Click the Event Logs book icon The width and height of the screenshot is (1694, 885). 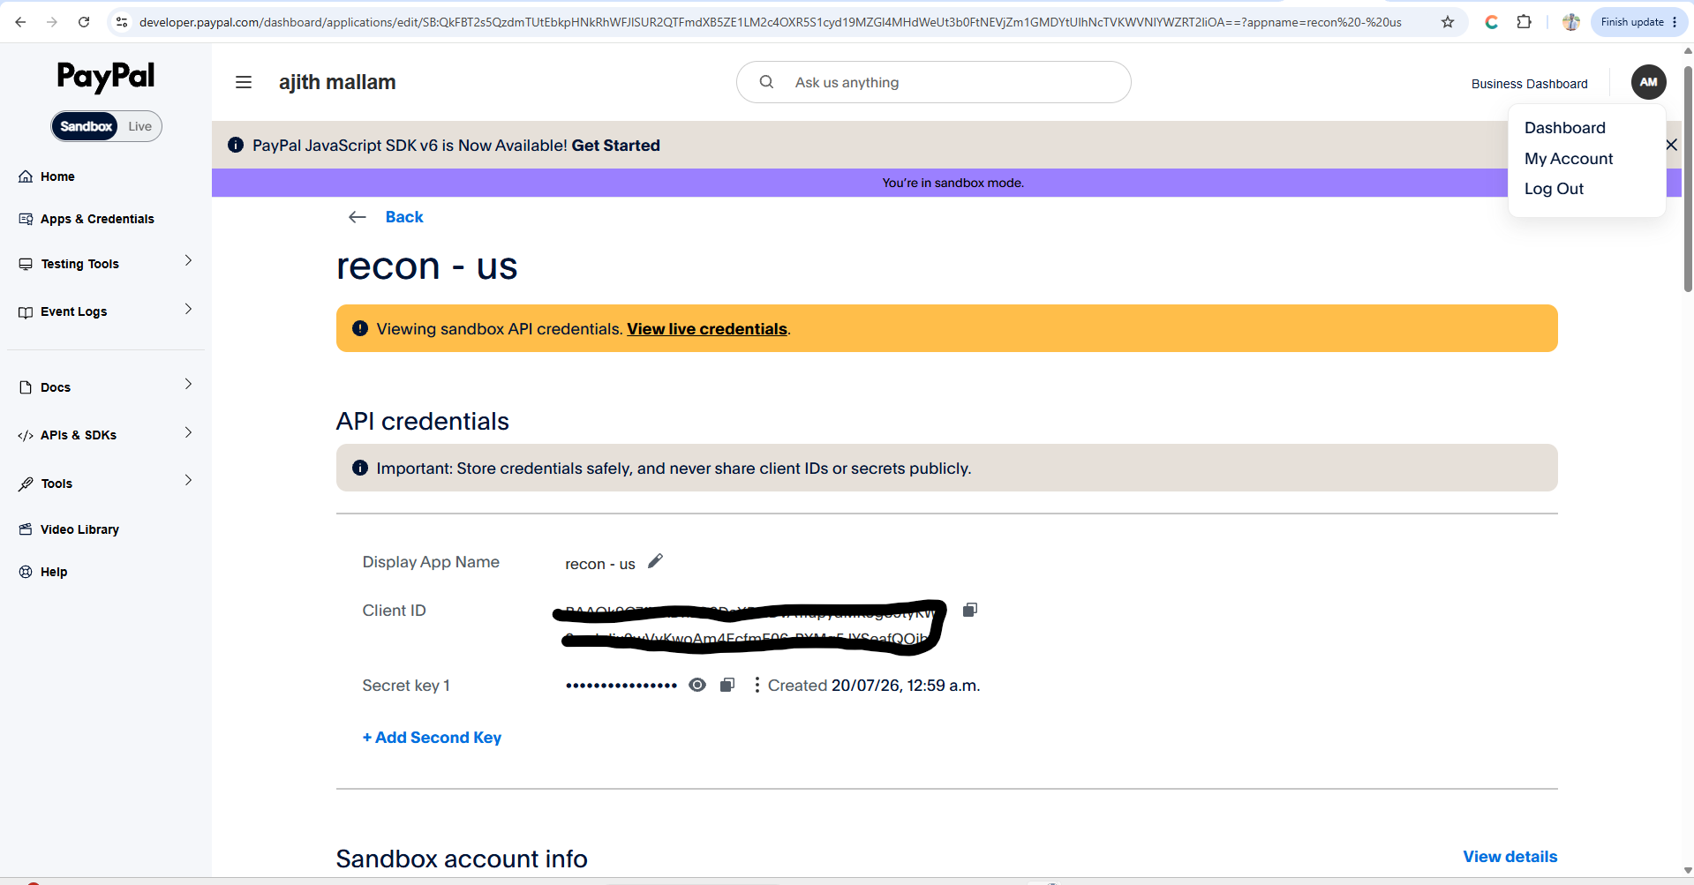[26, 312]
